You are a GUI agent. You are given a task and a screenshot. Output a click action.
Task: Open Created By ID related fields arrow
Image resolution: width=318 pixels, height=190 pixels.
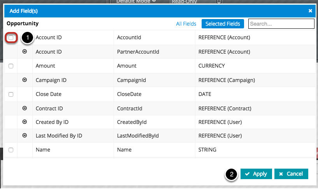pyautogui.click(x=25, y=122)
